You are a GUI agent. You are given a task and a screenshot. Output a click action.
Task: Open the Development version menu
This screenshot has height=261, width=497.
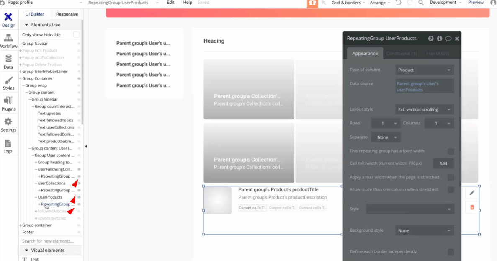pyautogui.click(x=445, y=3)
